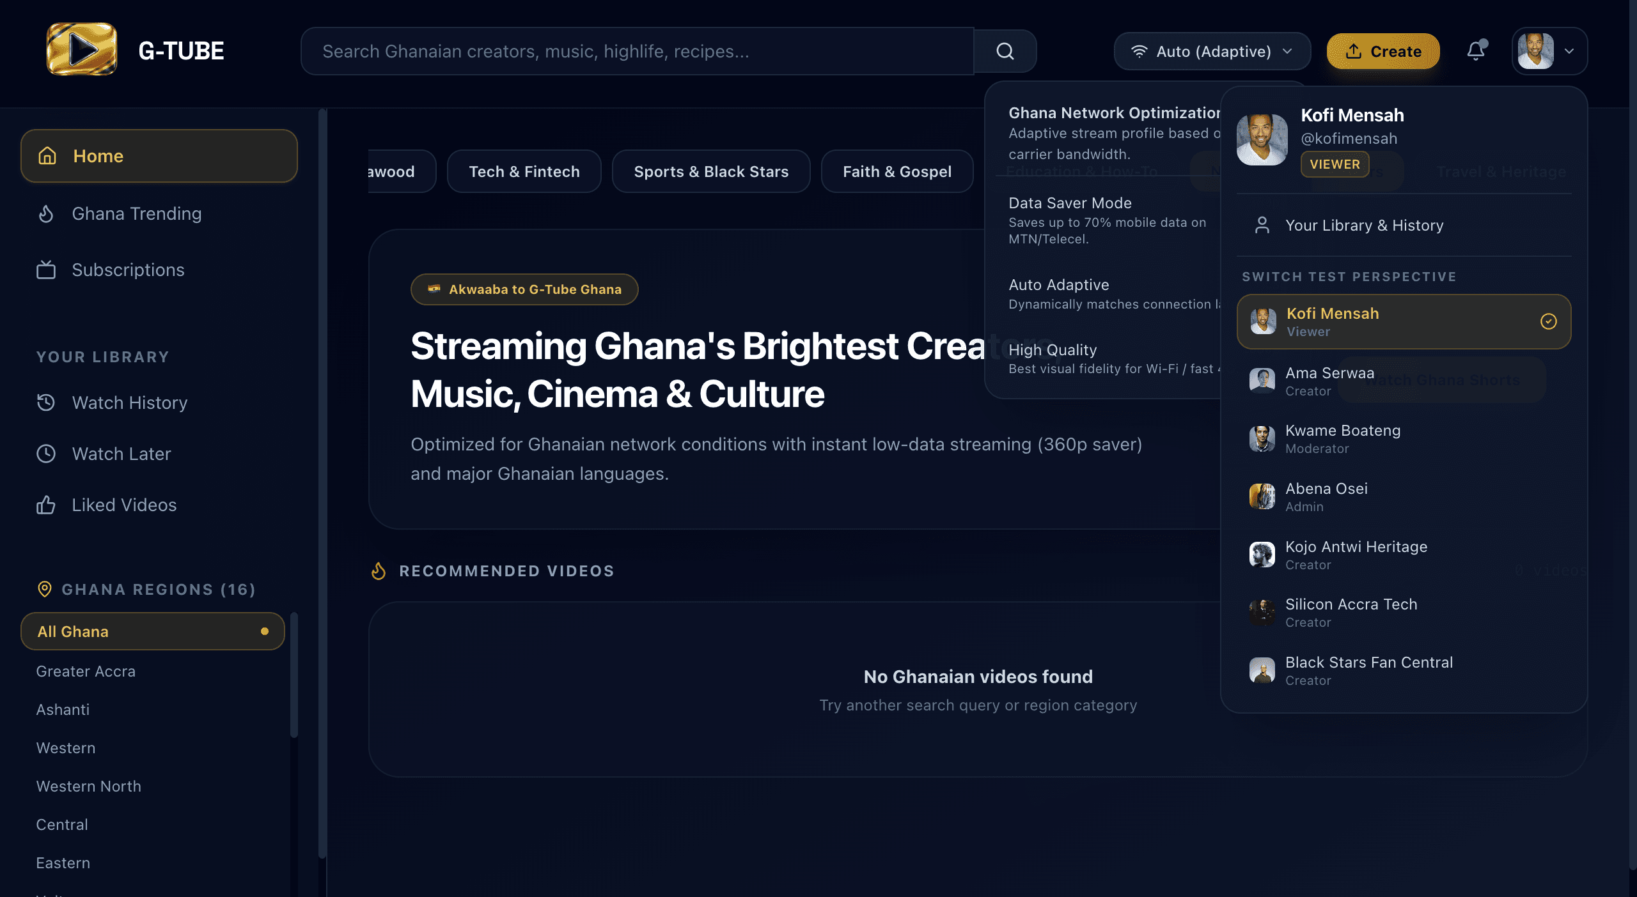Filter by Ashanti region

tap(153, 709)
